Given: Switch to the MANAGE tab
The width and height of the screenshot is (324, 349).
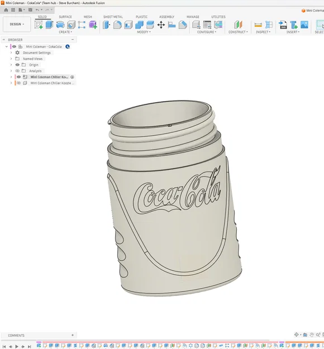Looking at the screenshot, I should point(193,17).
